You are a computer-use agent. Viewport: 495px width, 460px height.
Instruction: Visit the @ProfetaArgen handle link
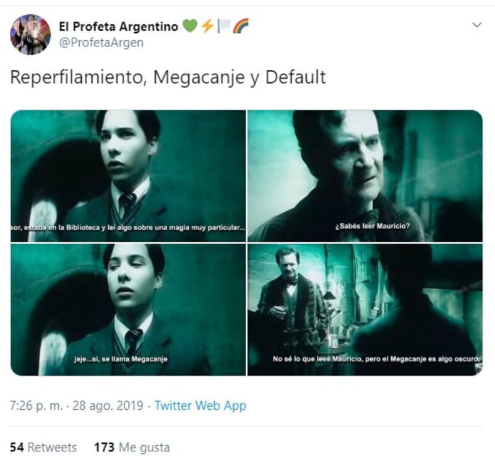pos(101,42)
